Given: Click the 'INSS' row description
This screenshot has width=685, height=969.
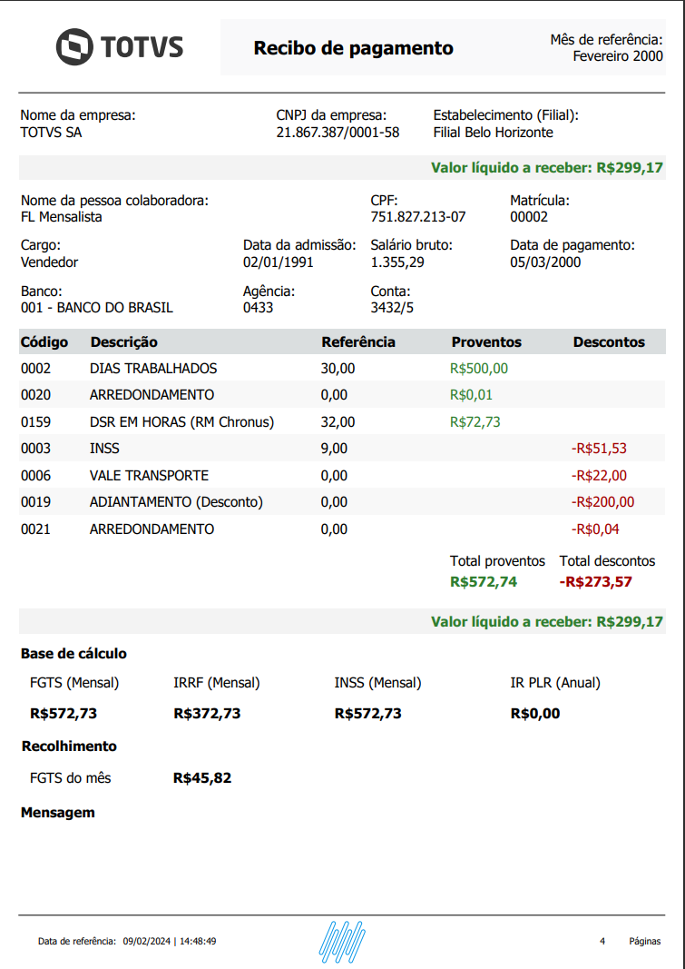Looking at the screenshot, I should click(104, 448).
